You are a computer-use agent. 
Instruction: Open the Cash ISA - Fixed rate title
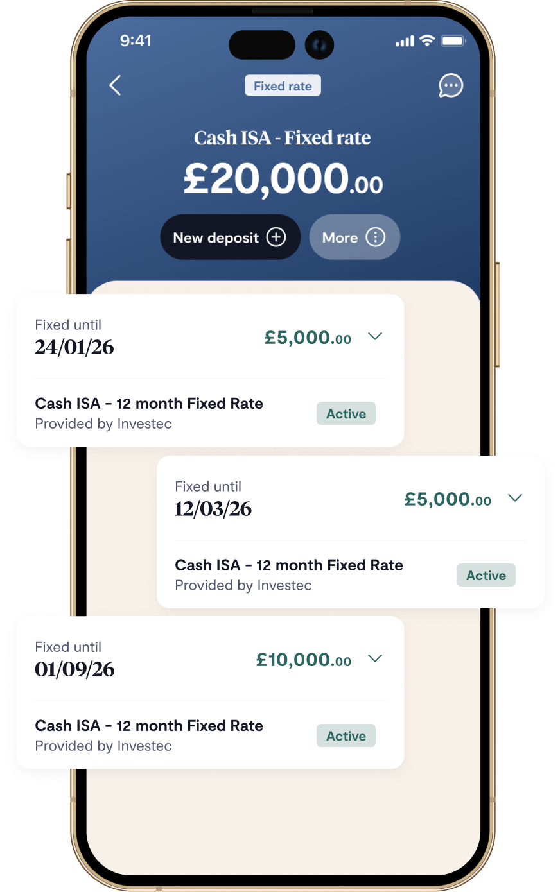[x=283, y=138]
